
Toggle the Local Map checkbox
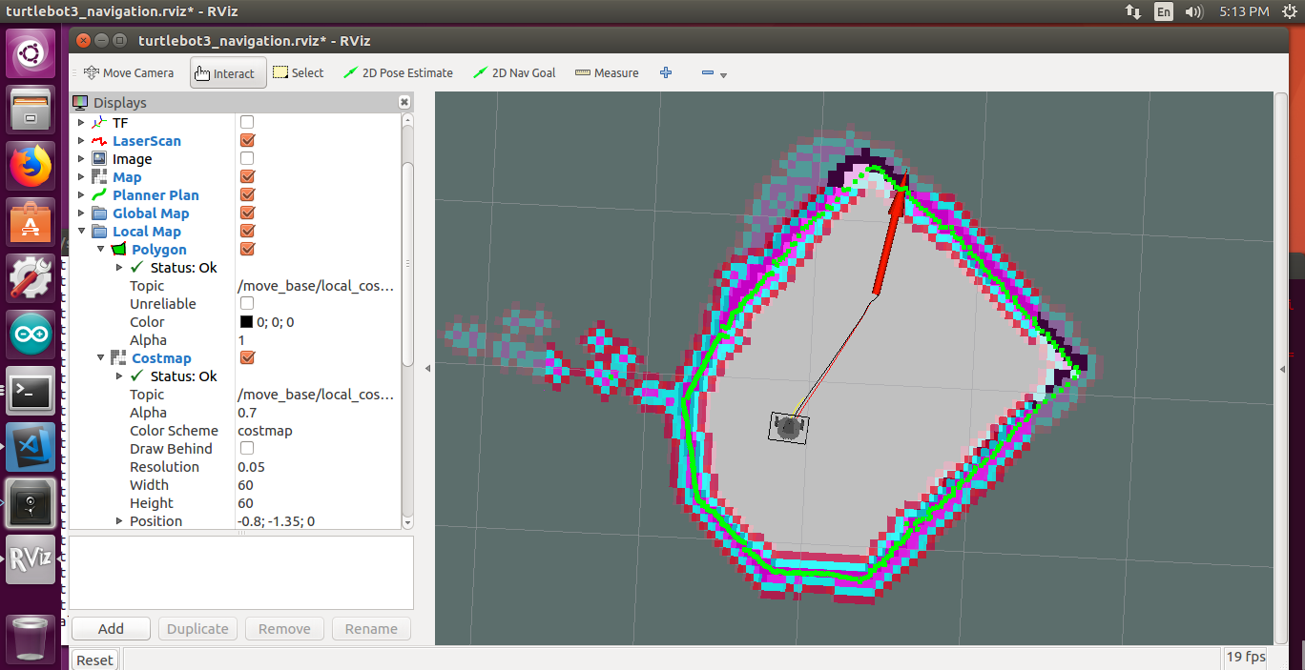point(247,231)
